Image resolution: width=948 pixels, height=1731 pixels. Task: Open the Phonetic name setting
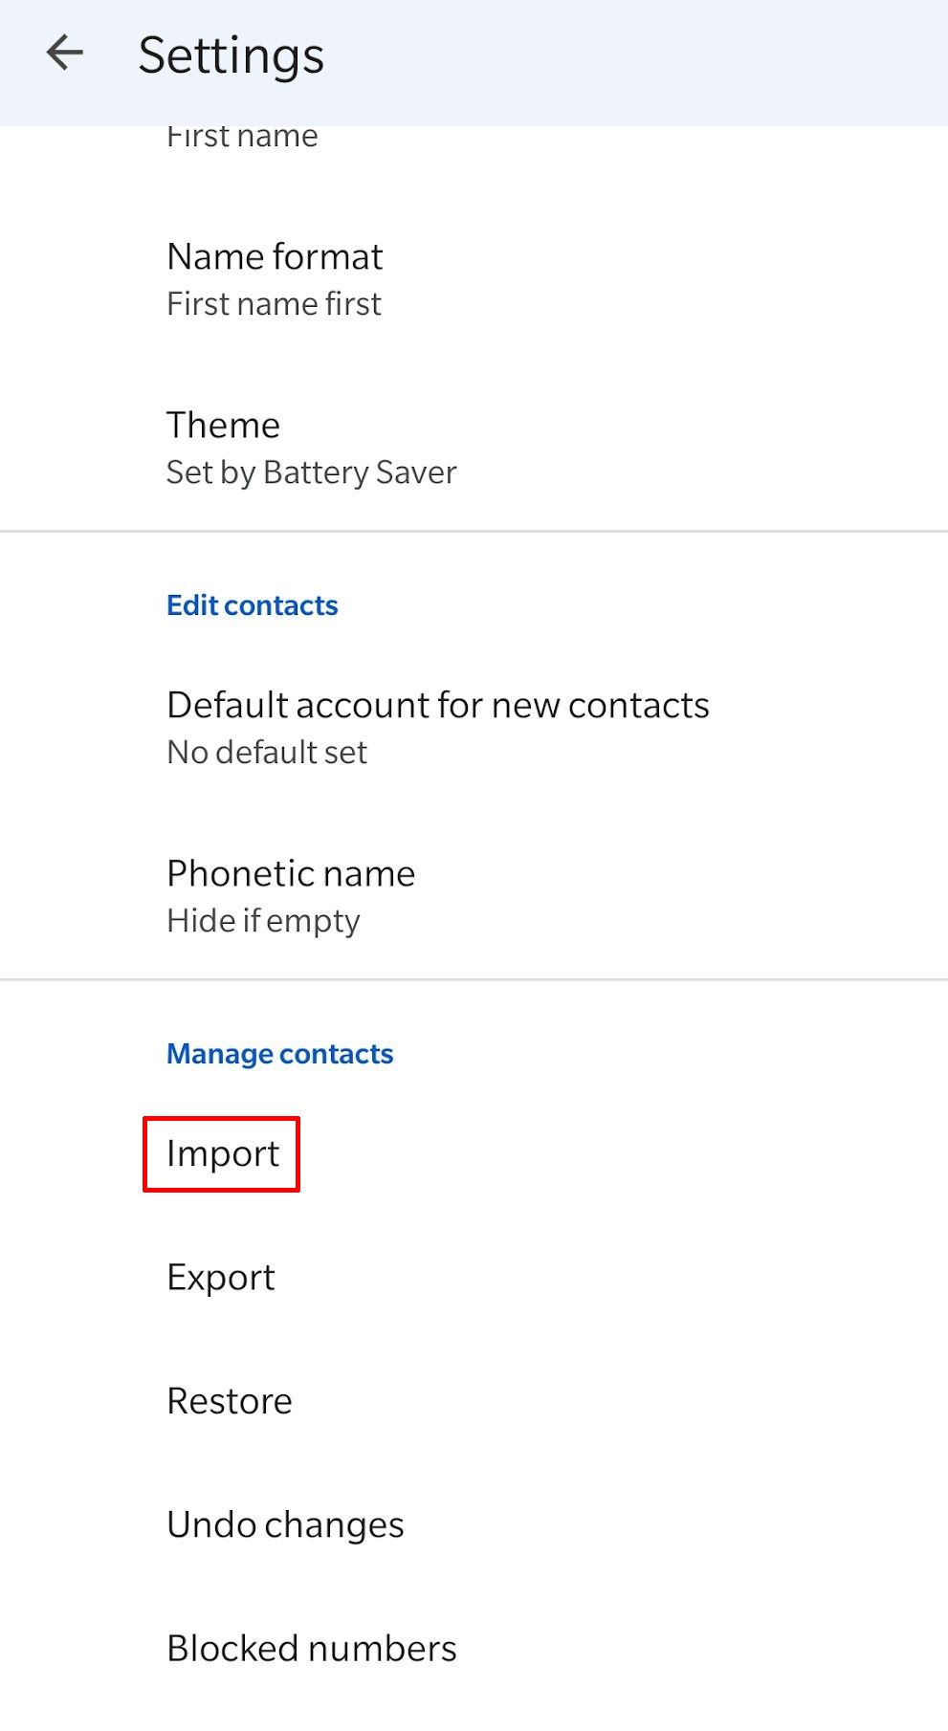pyautogui.click(x=291, y=873)
